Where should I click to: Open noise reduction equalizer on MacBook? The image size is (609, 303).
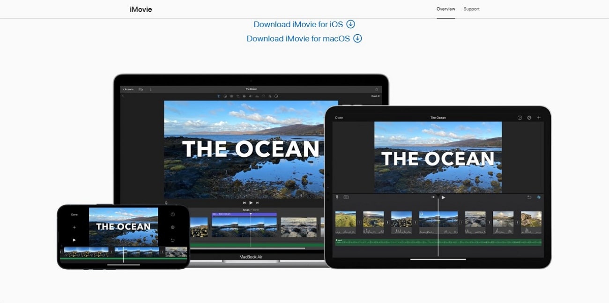coord(257,96)
